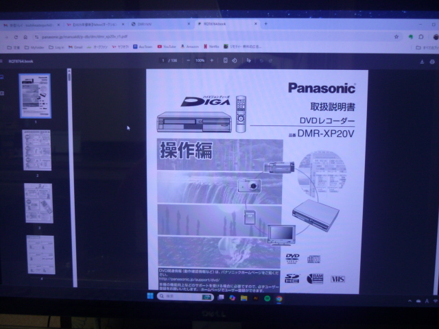Image resolution: width=439 pixels, height=329 pixels.
Task: Zoom out with the PDF minus button
Action: [x=189, y=60]
